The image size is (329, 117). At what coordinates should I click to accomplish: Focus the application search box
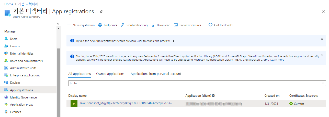coord(197,83)
